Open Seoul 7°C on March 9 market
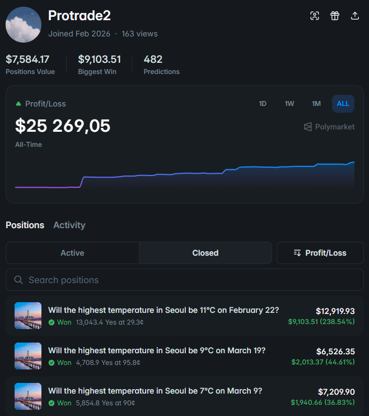 point(155,391)
